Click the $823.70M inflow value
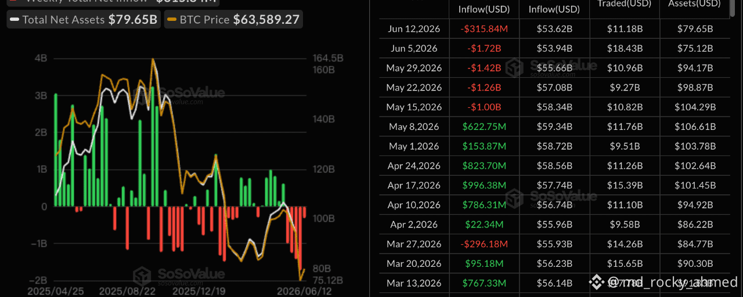This screenshot has width=743, height=297. click(484, 166)
